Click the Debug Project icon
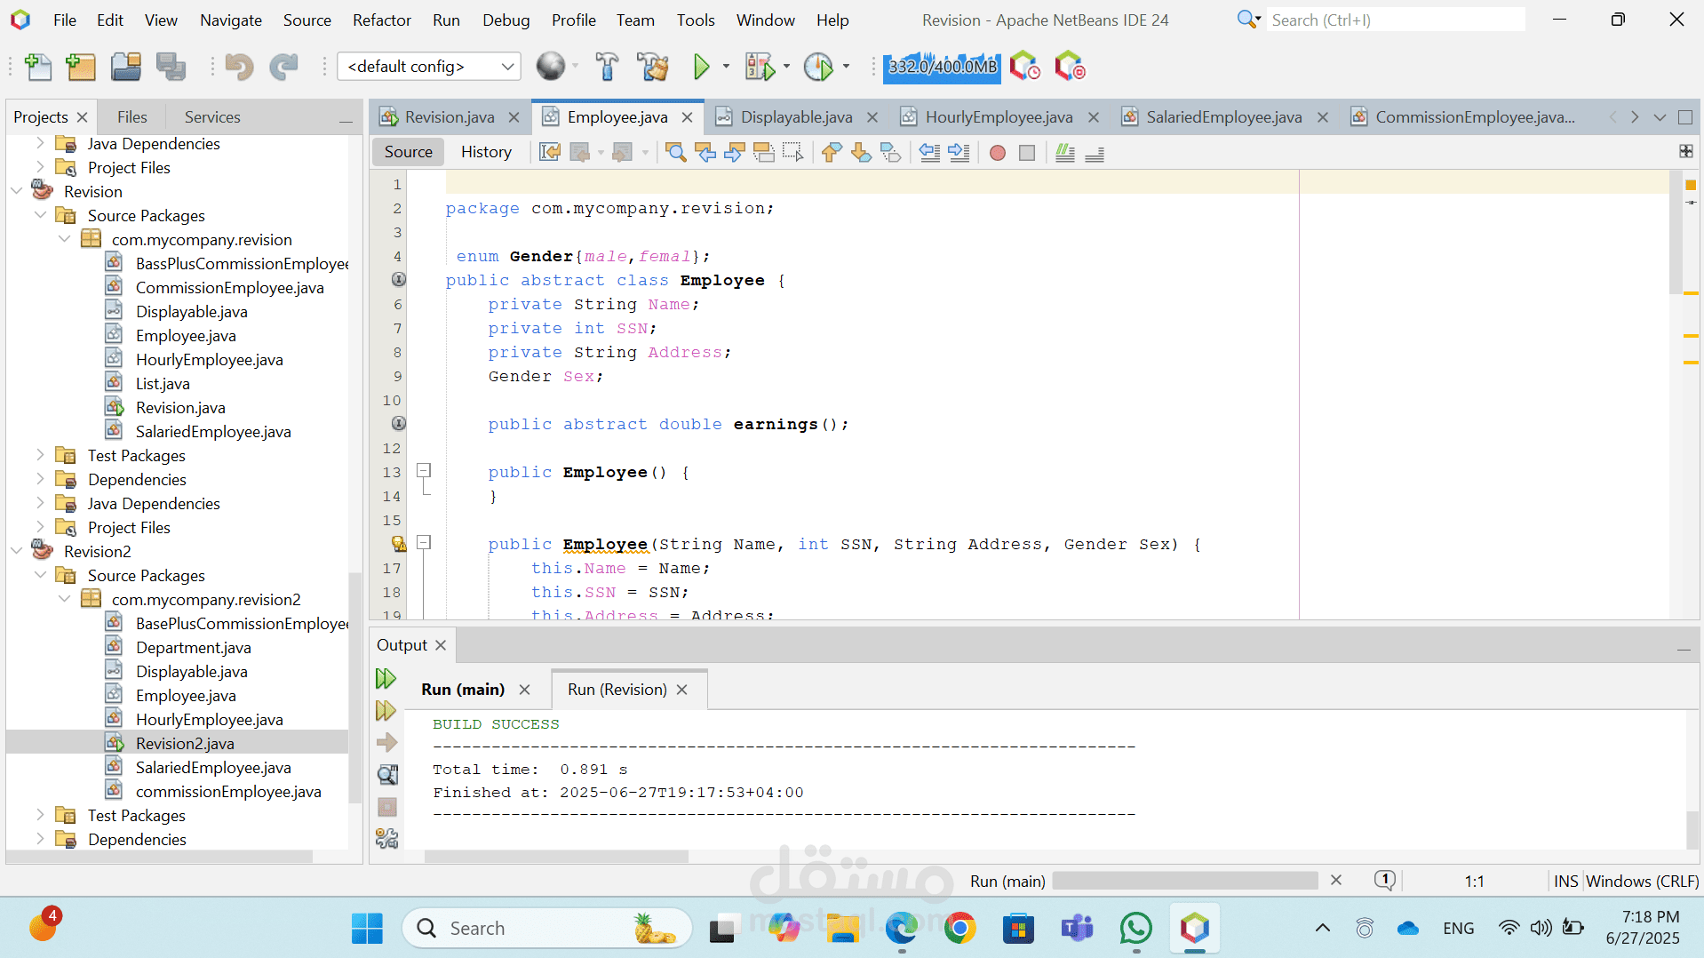The width and height of the screenshot is (1704, 958). 760,67
